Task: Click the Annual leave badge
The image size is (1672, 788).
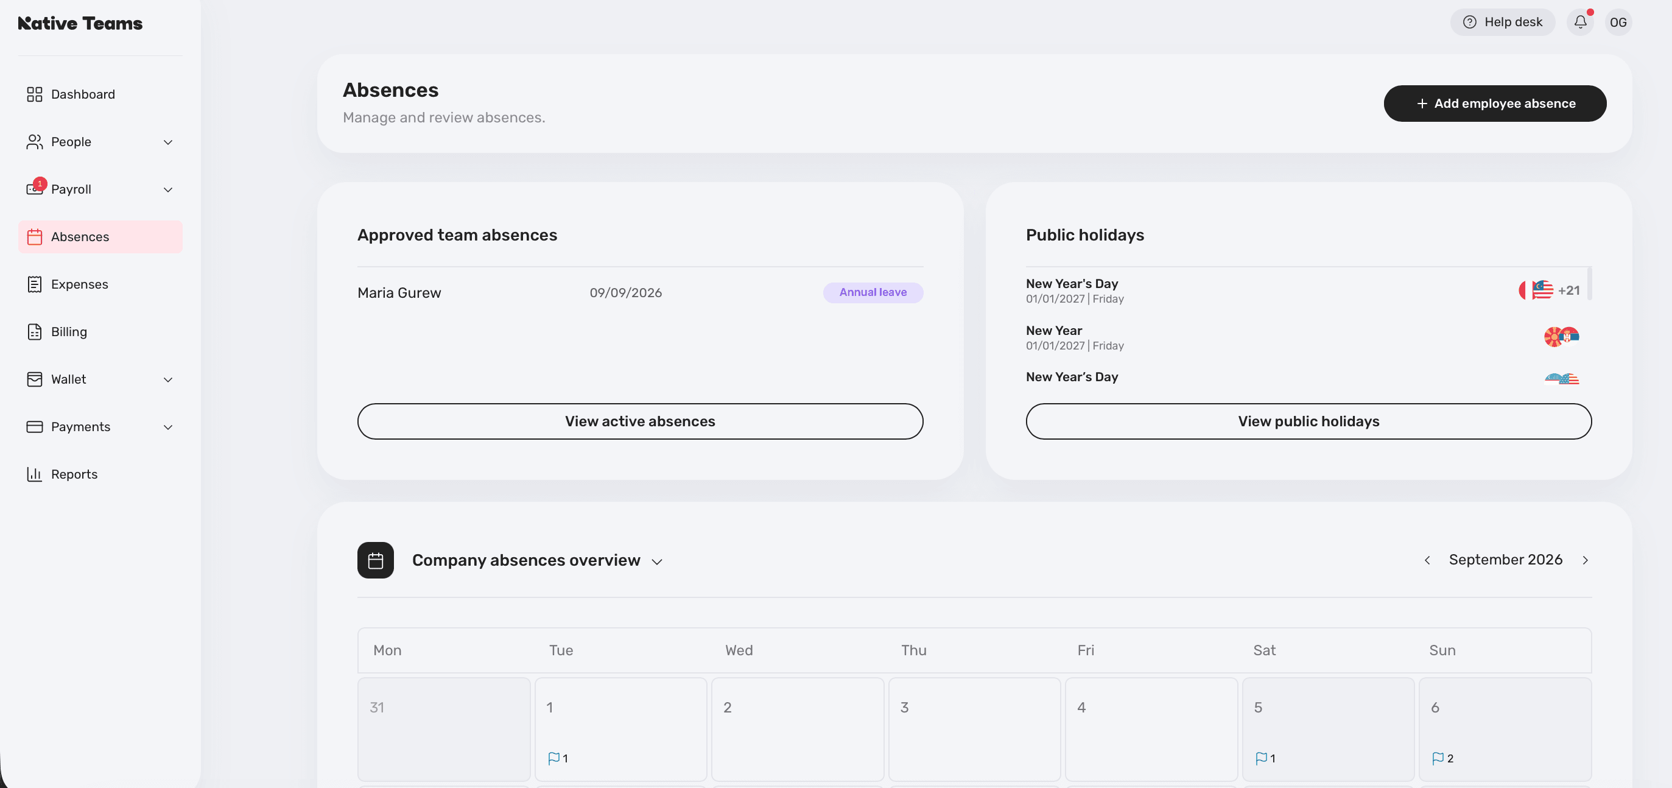Action: [873, 292]
